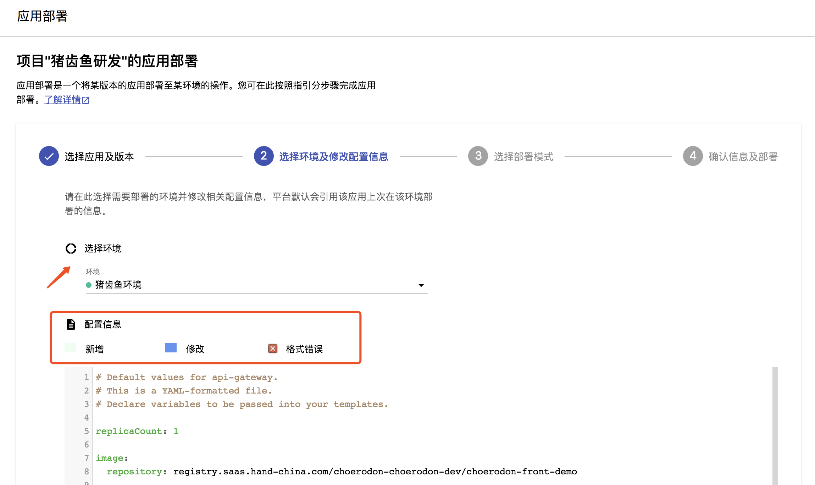
Task: Click the 配置信息 section title
Action: tap(103, 324)
